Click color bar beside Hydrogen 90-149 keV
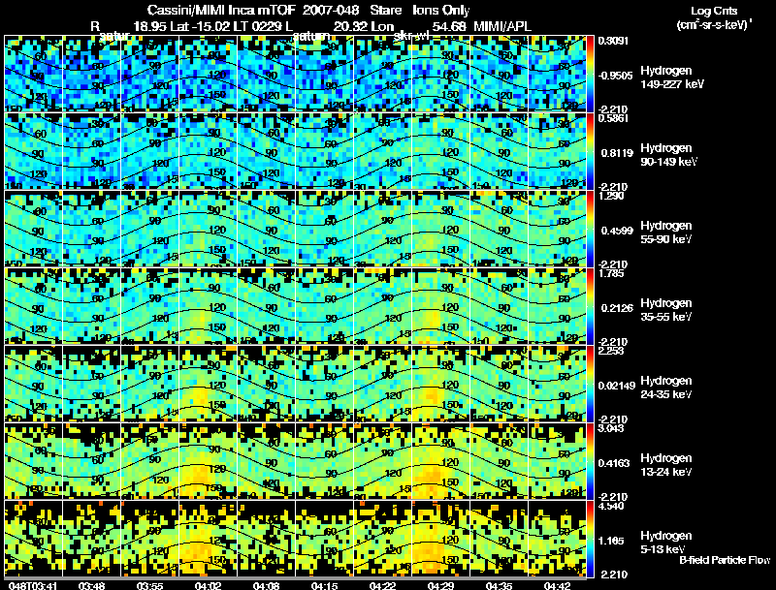Screen dimensions: 776x590 [x=590, y=151]
